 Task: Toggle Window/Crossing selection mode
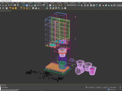24,5
